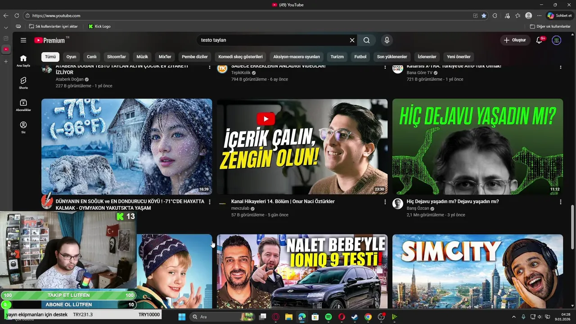Click the magnifier search button
The image size is (576, 324).
pyautogui.click(x=367, y=40)
